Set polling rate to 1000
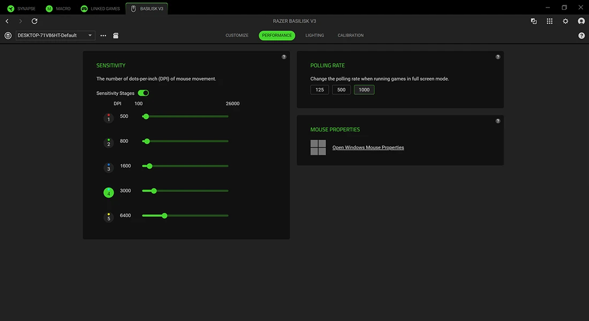The height and width of the screenshot is (321, 589). [x=364, y=90]
